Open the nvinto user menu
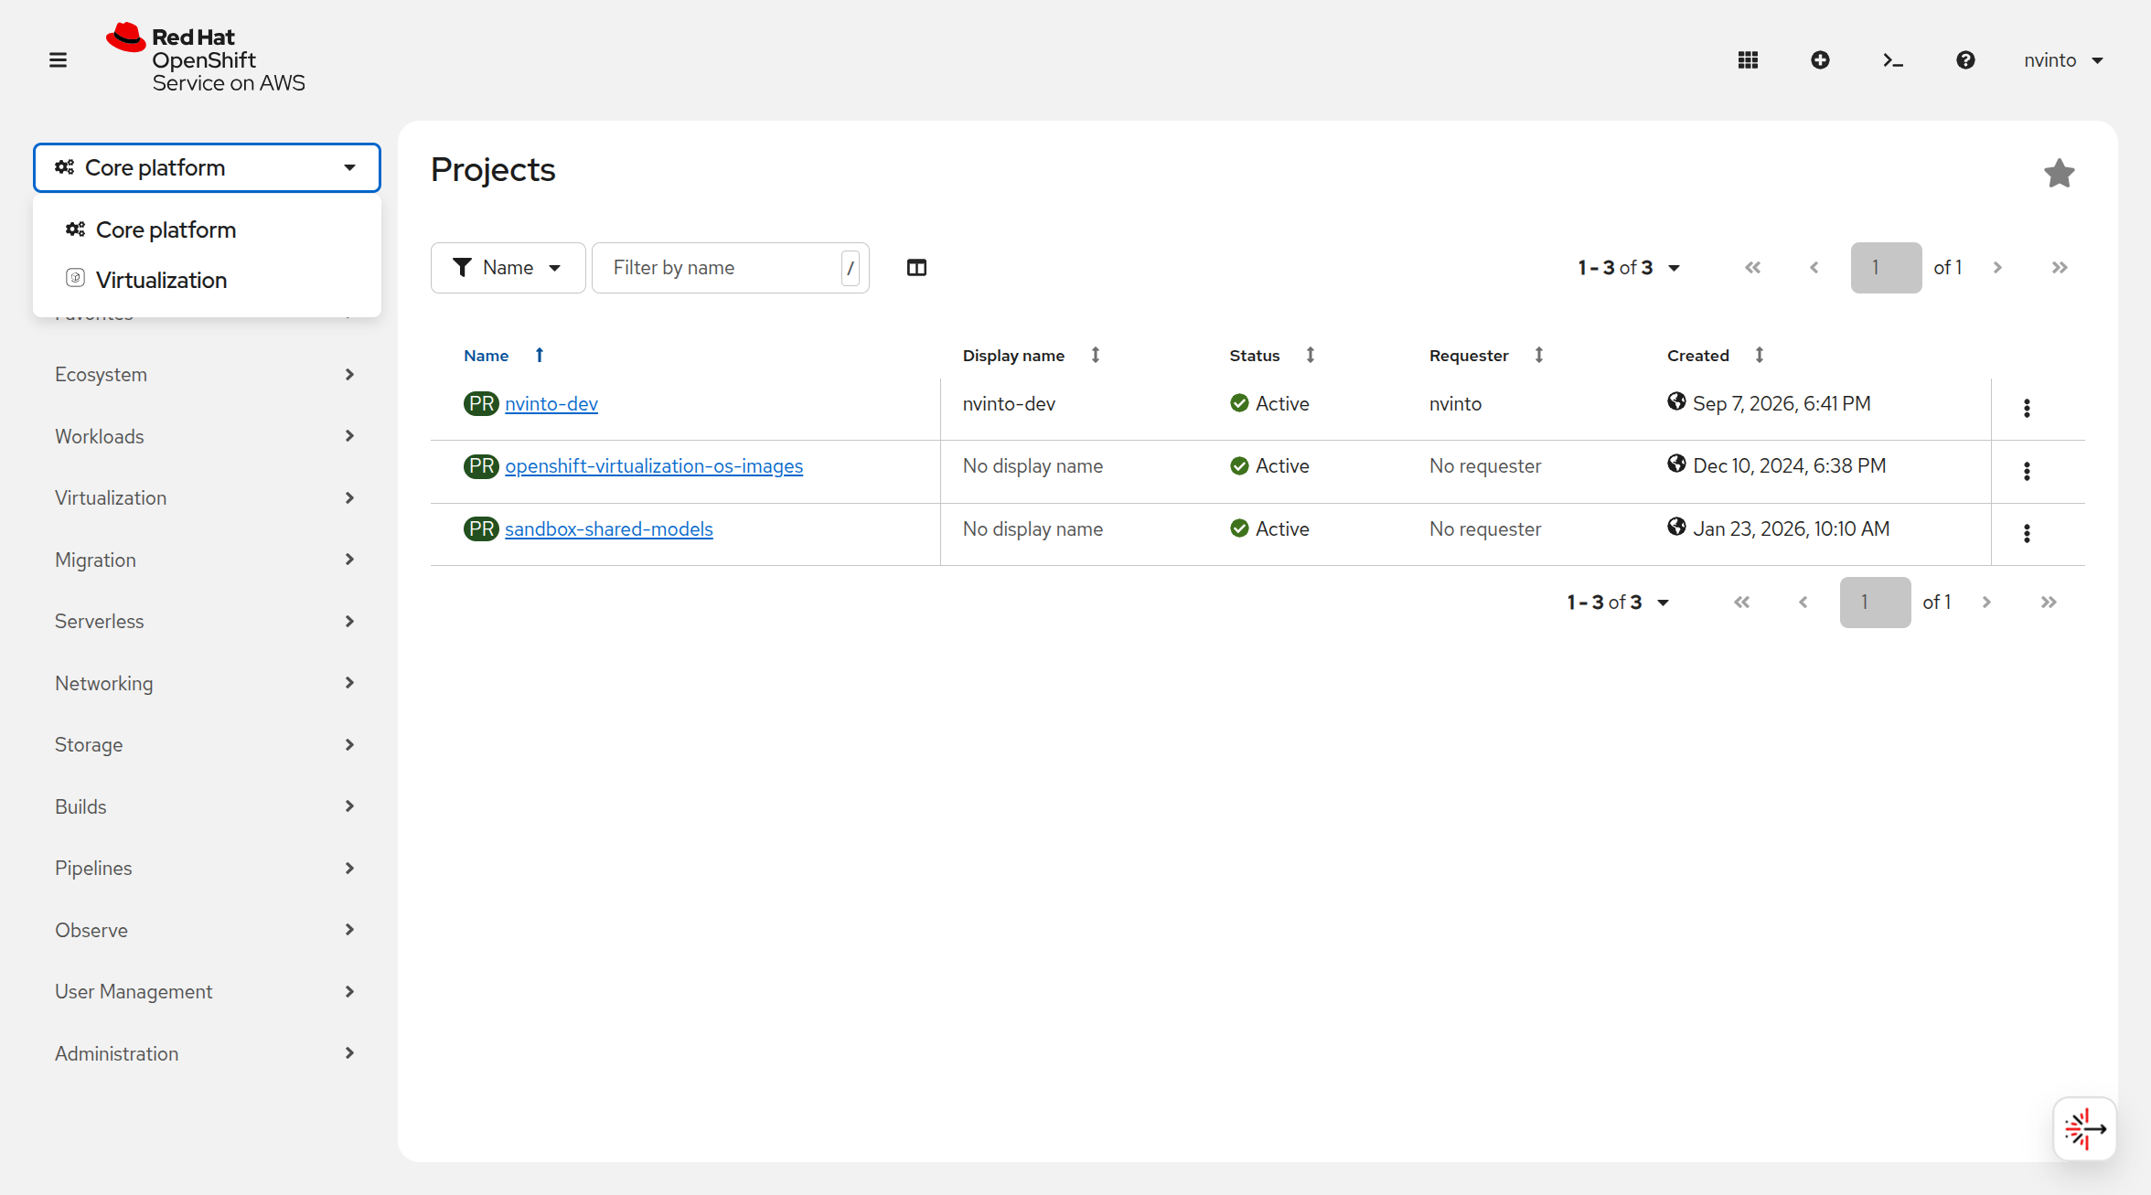Screen dimensions: 2151x1195 pyautogui.click(x=2063, y=60)
